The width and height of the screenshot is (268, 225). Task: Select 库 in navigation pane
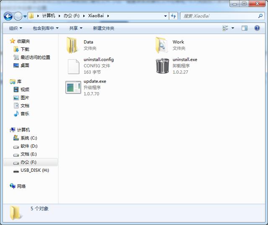(19, 82)
